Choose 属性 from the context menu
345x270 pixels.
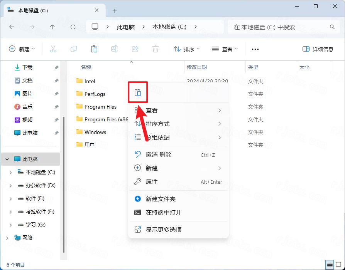click(178, 182)
